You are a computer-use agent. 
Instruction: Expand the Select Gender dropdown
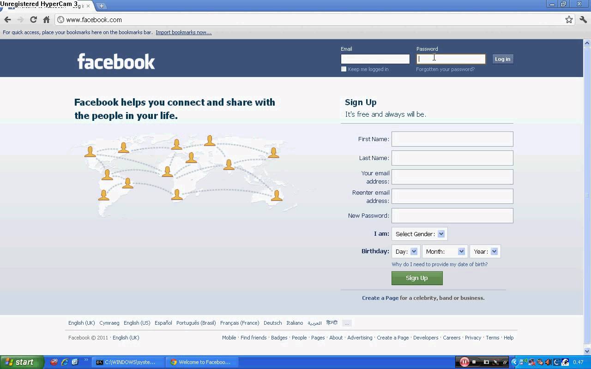[x=419, y=234]
